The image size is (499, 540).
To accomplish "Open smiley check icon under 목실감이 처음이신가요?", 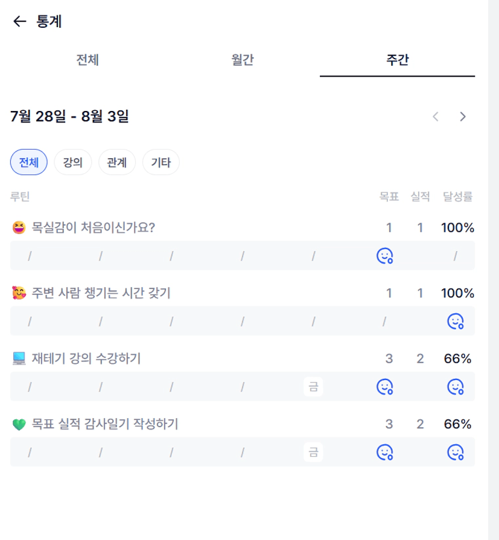I will (x=385, y=256).
